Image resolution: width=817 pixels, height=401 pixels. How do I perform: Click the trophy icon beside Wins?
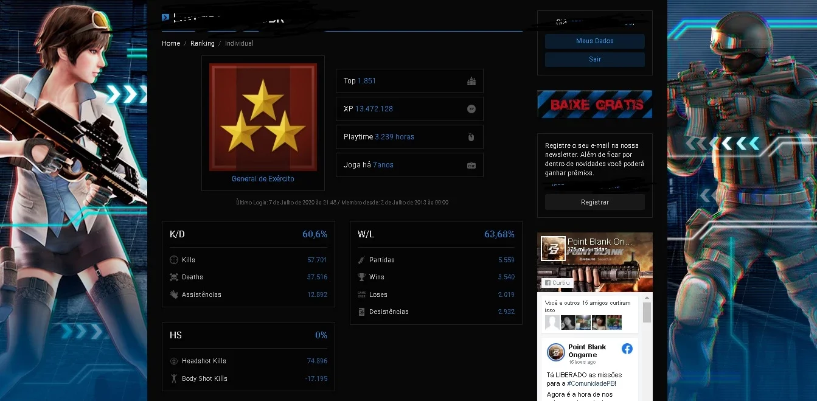click(x=361, y=277)
